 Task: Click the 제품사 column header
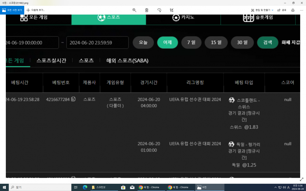[x=89, y=82]
